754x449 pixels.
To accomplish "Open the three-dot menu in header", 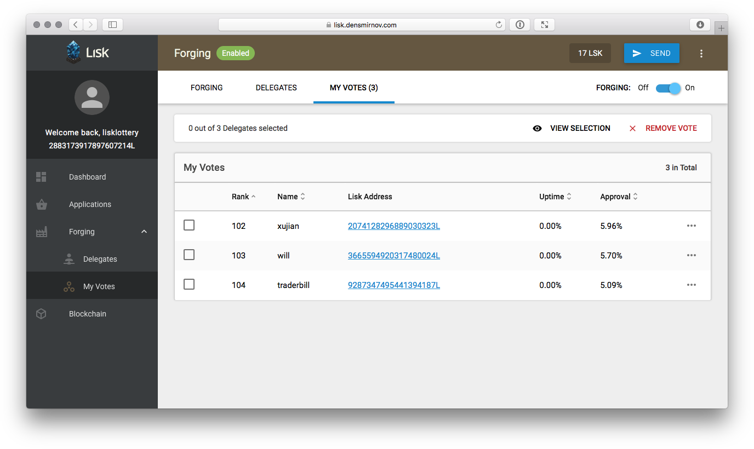I will point(701,53).
